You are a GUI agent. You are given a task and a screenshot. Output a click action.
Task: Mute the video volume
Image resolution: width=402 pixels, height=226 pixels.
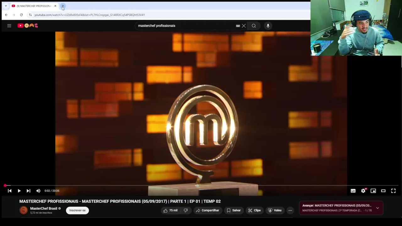click(x=38, y=191)
